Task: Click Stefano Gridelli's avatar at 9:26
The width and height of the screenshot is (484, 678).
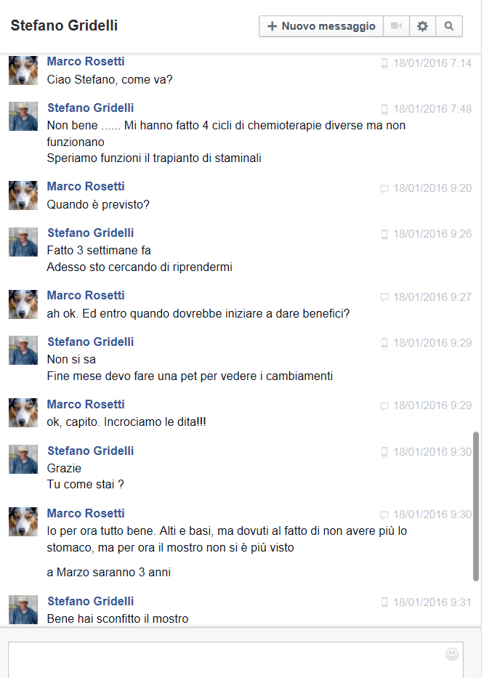Action: point(23,242)
